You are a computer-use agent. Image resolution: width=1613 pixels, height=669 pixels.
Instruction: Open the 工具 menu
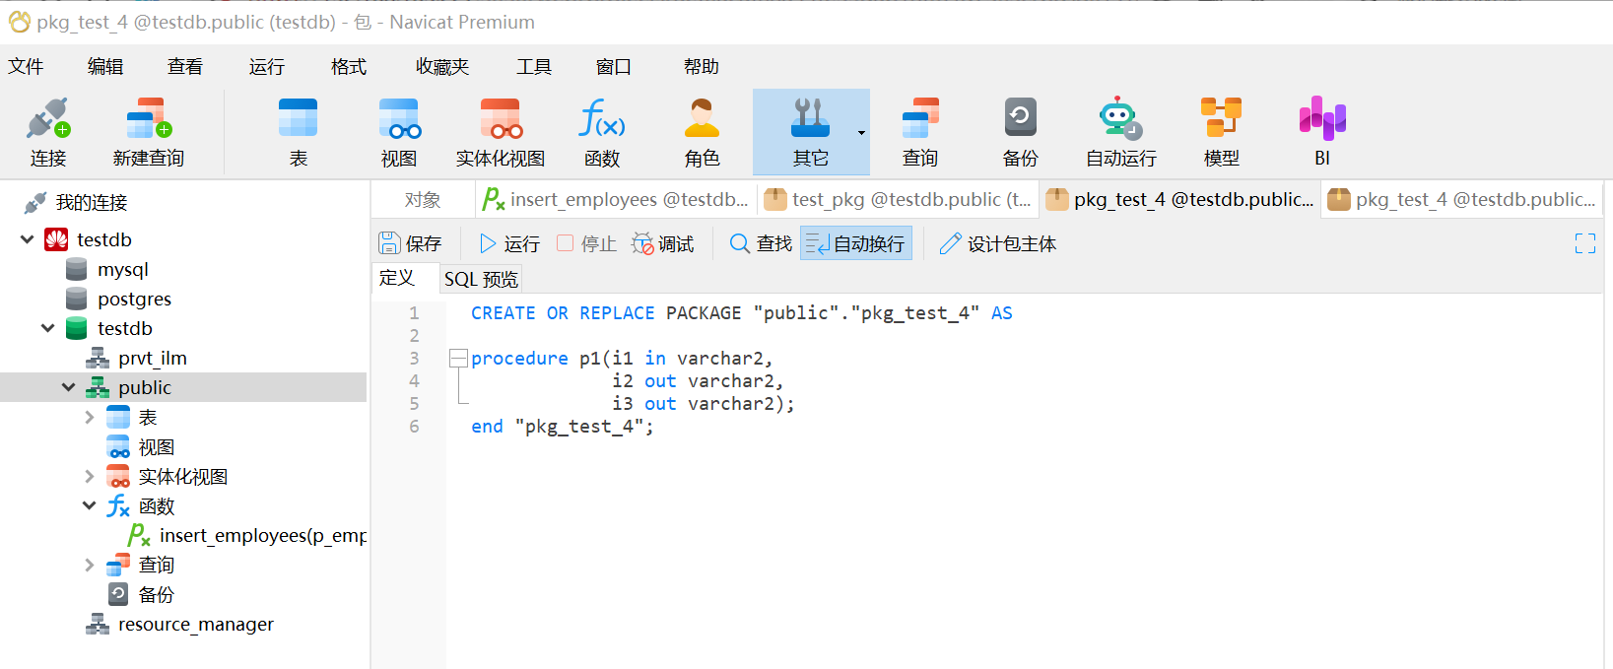tap(533, 66)
